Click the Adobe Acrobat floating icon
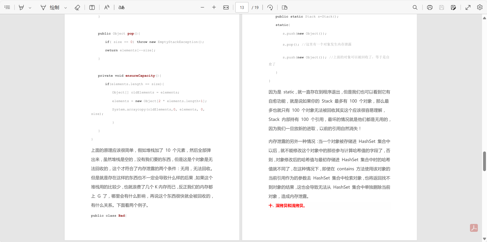Viewport: 487px width, 242px height. [x=474, y=228]
